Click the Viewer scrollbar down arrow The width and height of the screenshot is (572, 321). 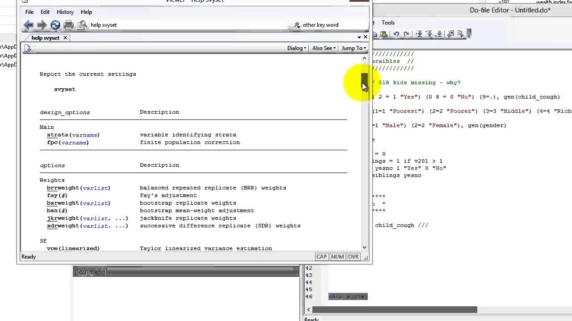pyautogui.click(x=365, y=247)
